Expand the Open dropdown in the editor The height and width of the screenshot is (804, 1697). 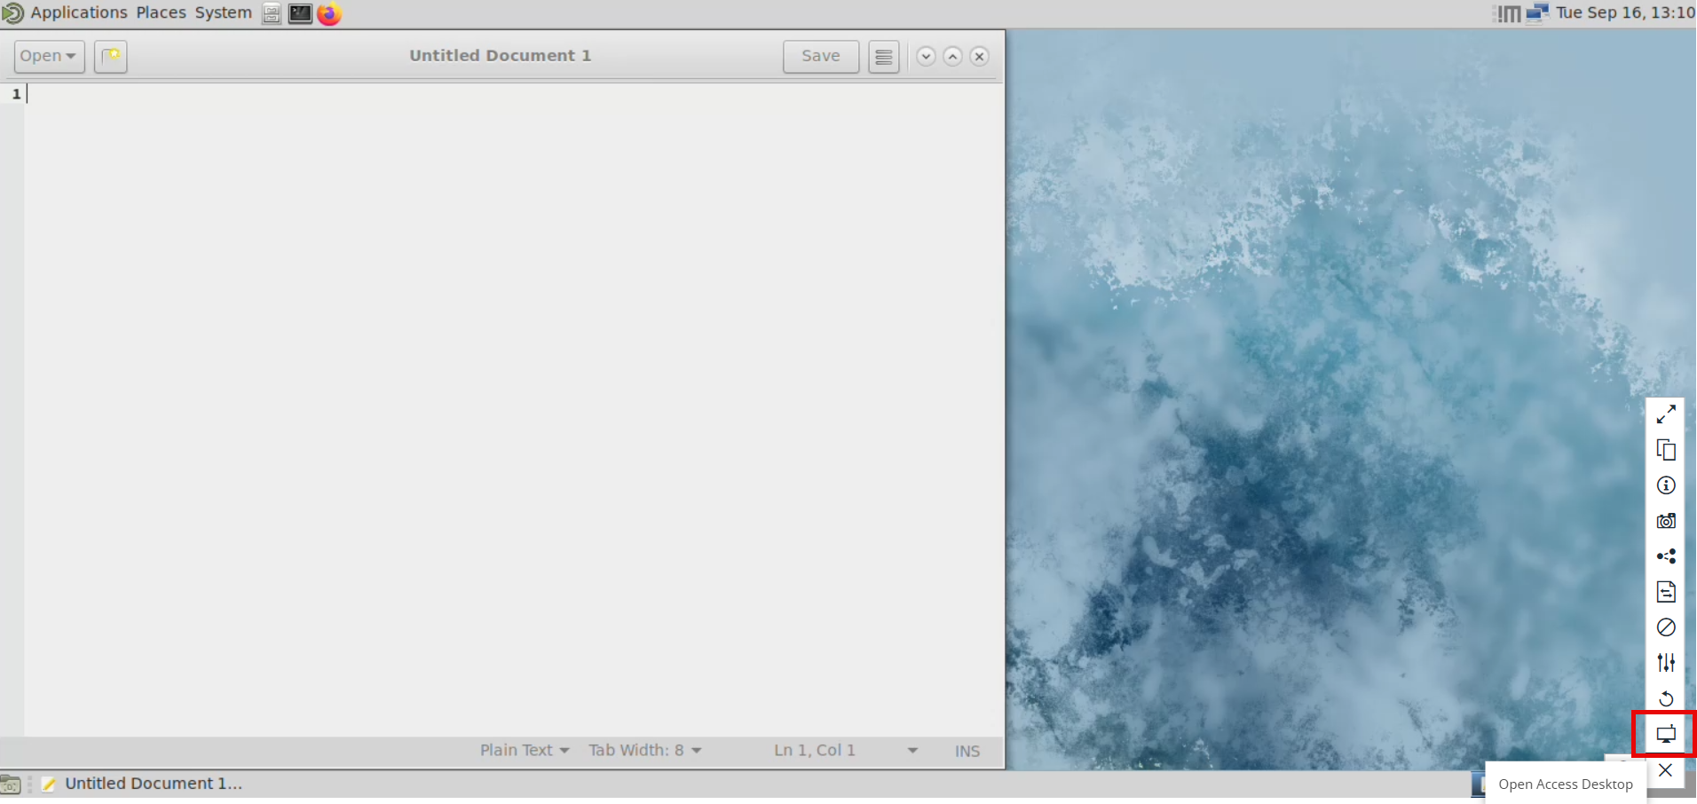point(50,56)
